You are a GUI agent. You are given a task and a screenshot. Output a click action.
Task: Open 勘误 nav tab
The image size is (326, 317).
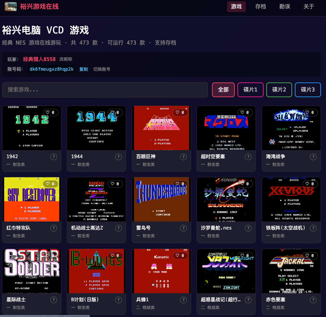pos(285,7)
